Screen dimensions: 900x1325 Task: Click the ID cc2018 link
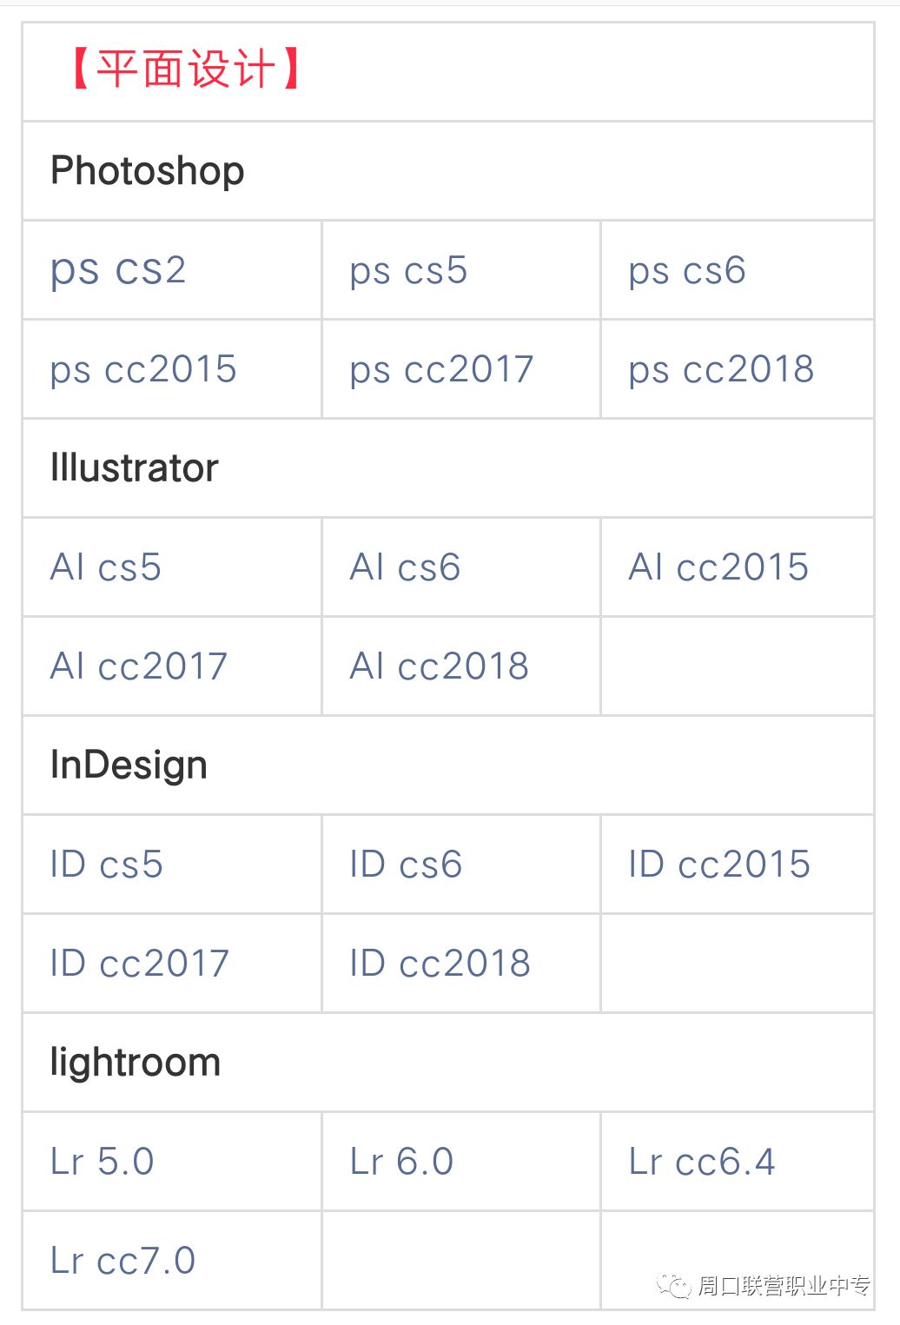[x=440, y=964]
